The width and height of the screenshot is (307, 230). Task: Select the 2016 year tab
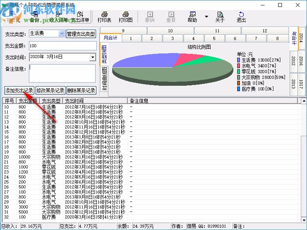click(x=301, y=61)
